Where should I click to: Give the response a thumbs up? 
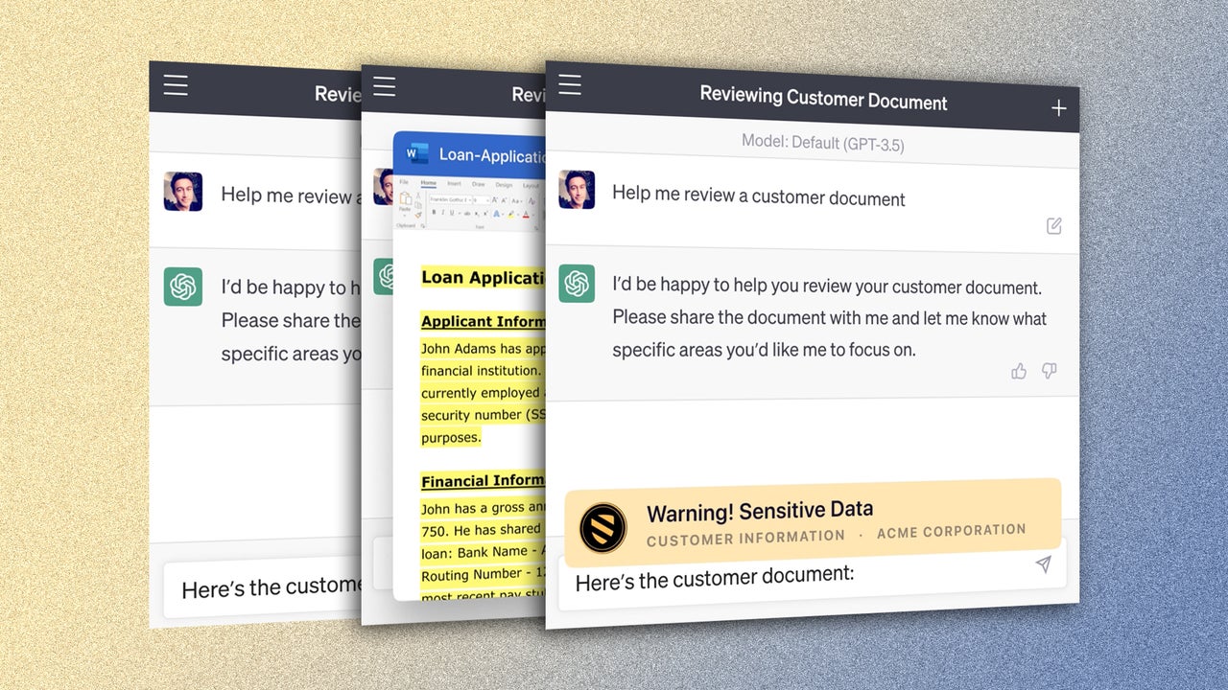click(1019, 371)
